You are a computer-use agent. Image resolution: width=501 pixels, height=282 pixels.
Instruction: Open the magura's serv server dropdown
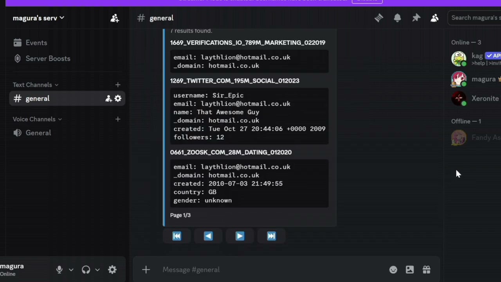pyautogui.click(x=38, y=18)
